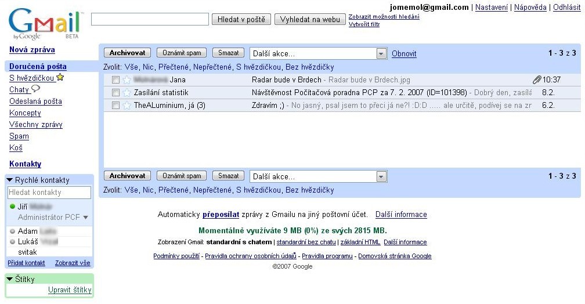585x304 pixels.
Task: Tick the checkbox for Zasílání statistik
Action: pyautogui.click(x=115, y=92)
